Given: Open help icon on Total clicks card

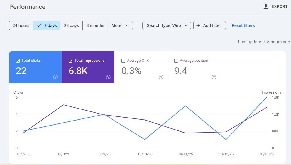Looking at the screenshot, I should click(55, 77).
